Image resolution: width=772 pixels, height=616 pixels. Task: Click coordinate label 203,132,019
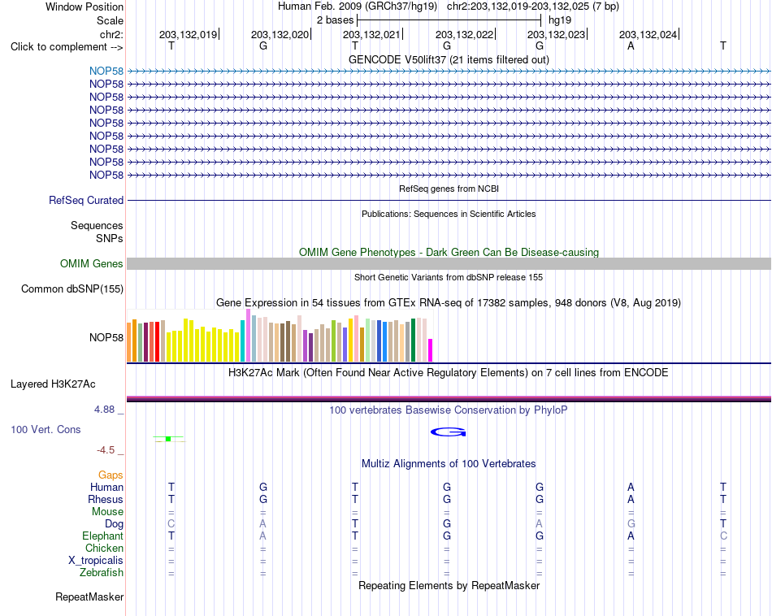[188, 34]
